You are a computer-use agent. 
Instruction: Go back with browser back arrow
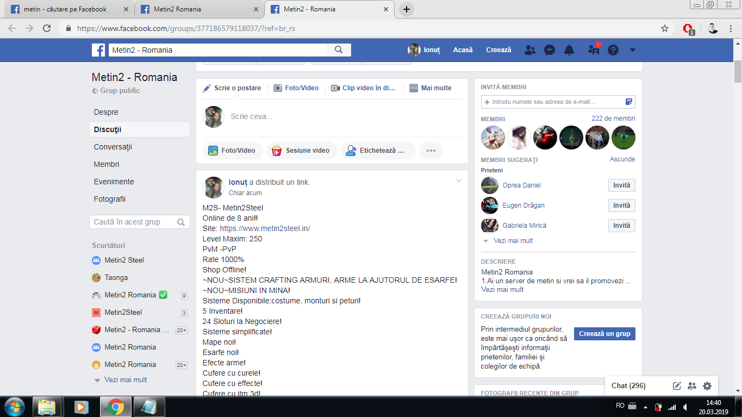12,28
